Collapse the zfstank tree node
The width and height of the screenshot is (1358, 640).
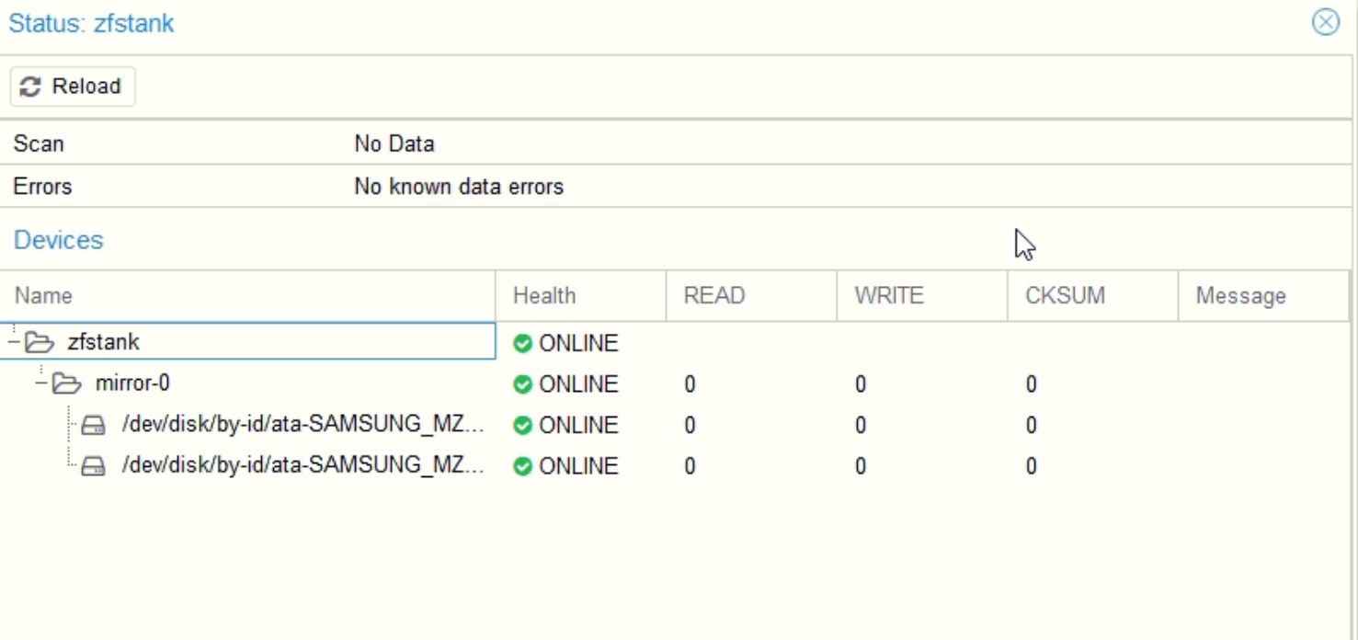(16, 343)
